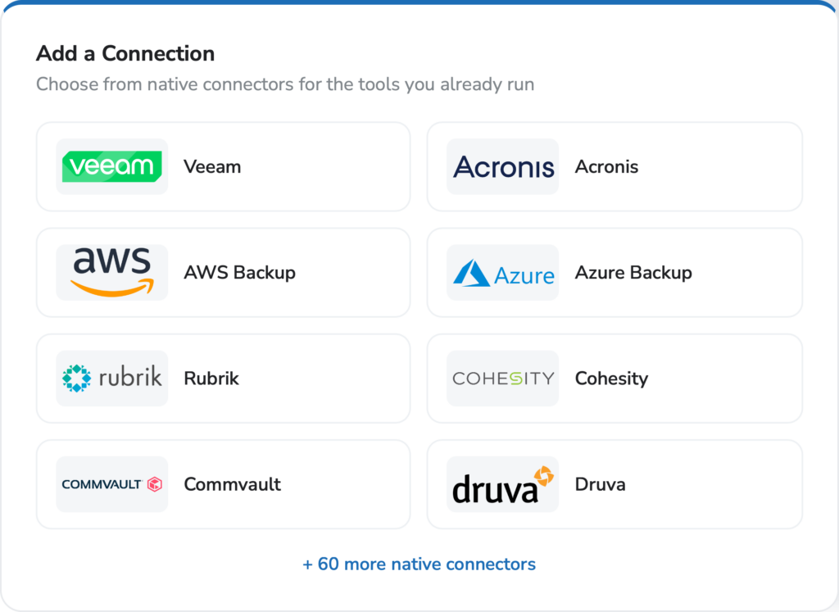Select the Commvault connector label
Screen dimensions: 839x612
[x=232, y=485]
